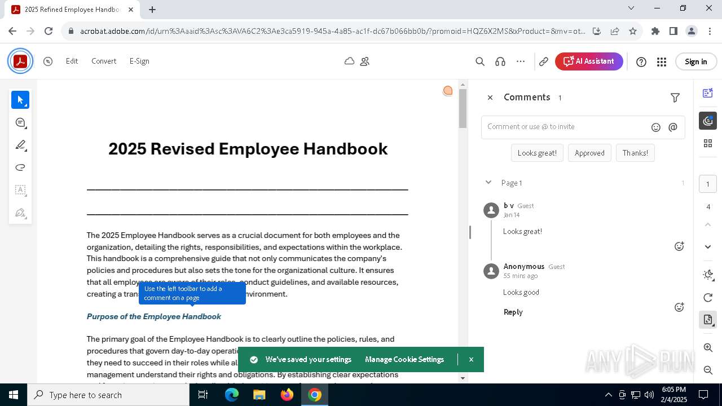Add reaction to b v's comment
The width and height of the screenshot is (722, 406).
(679, 246)
